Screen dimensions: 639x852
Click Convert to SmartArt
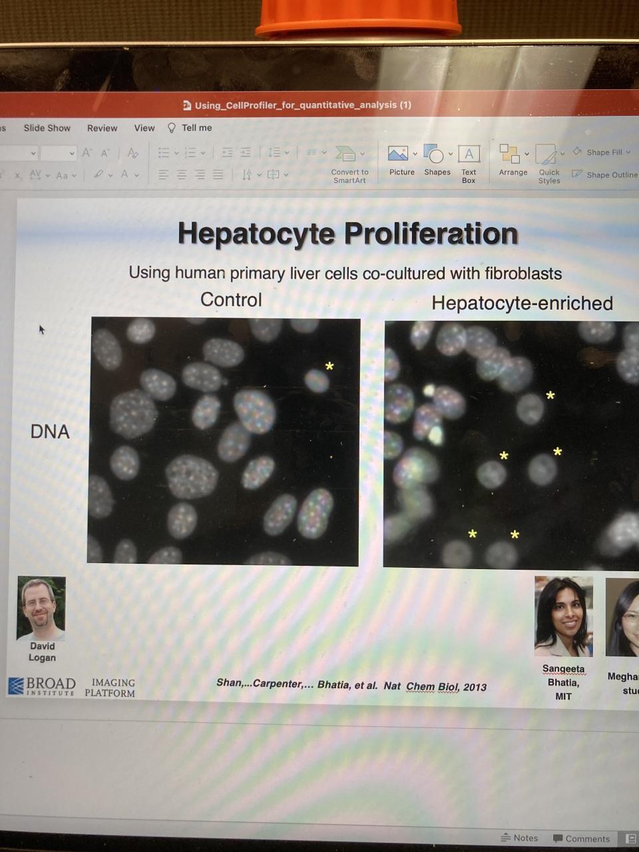pos(349,164)
